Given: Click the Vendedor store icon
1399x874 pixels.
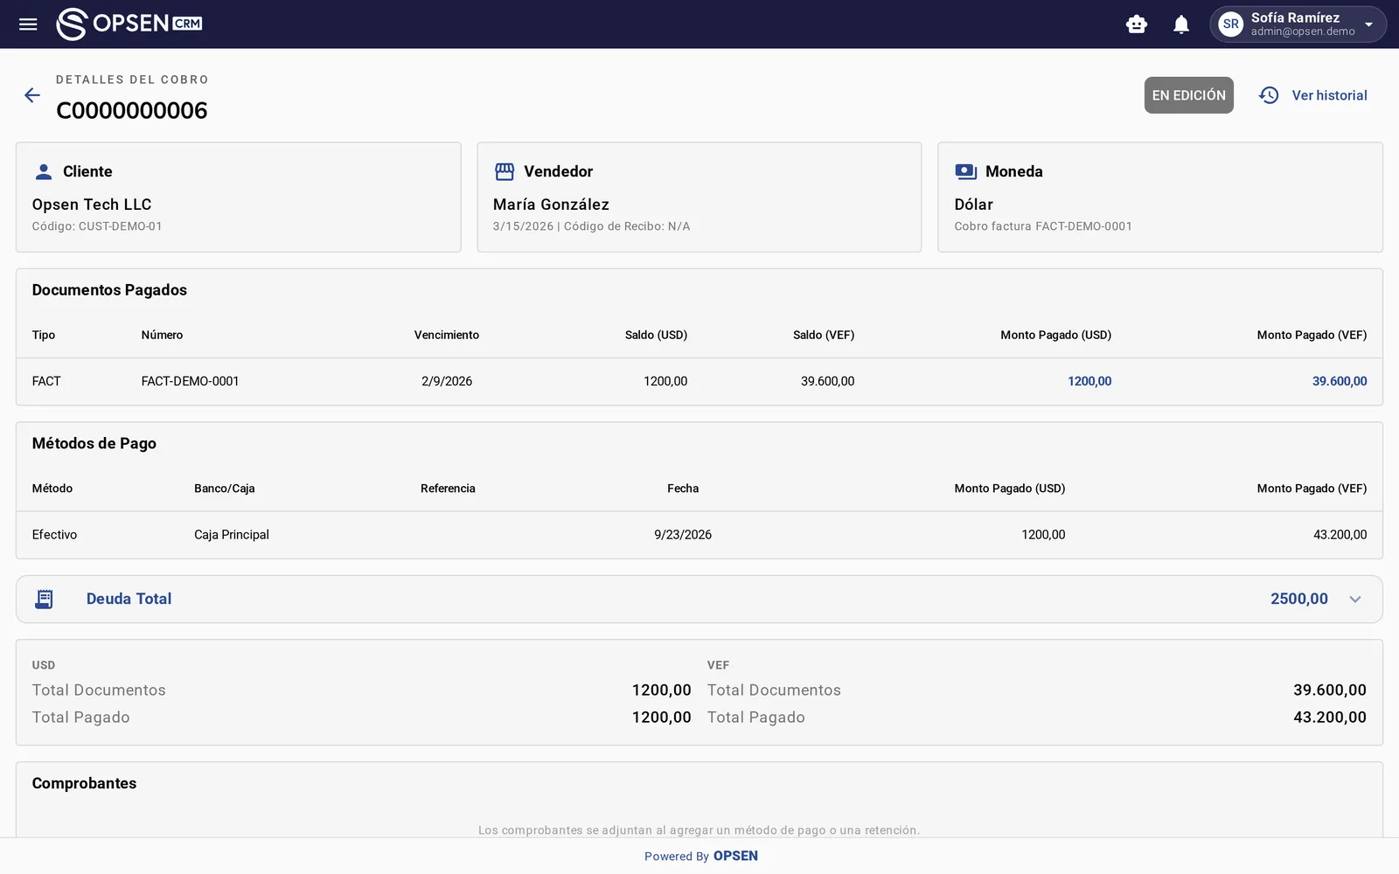Looking at the screenshot, I should [x=505, y=171].
